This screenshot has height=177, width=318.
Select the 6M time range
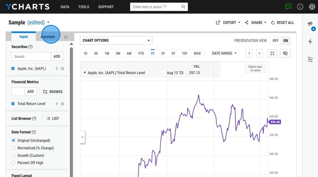pos(129,53)
